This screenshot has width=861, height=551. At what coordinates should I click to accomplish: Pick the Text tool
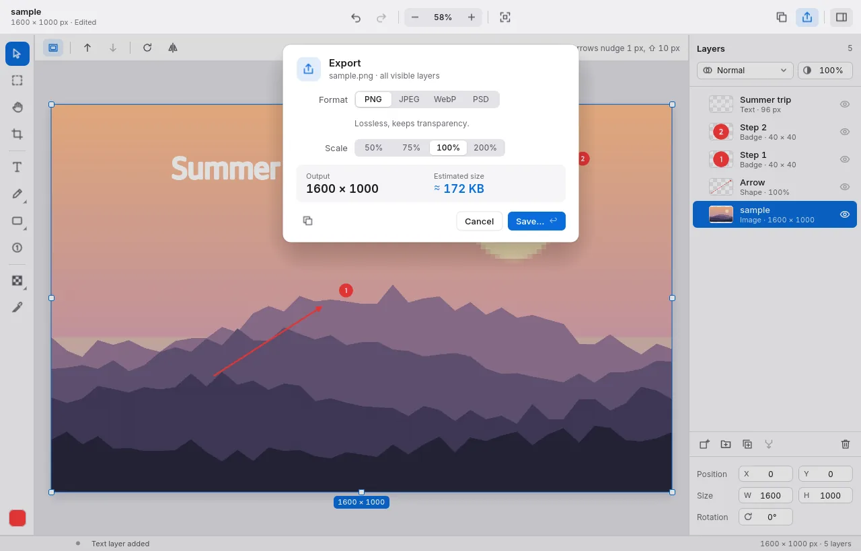pyautogui.click(x=17, y=167)
